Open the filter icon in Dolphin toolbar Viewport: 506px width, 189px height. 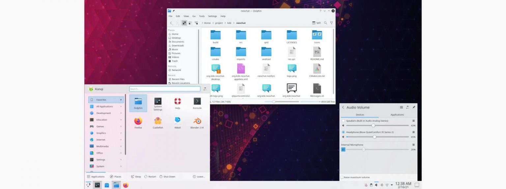(x=331, y=23)
